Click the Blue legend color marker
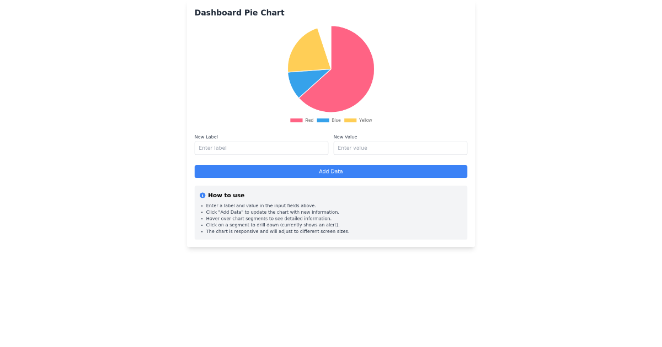 323,120
